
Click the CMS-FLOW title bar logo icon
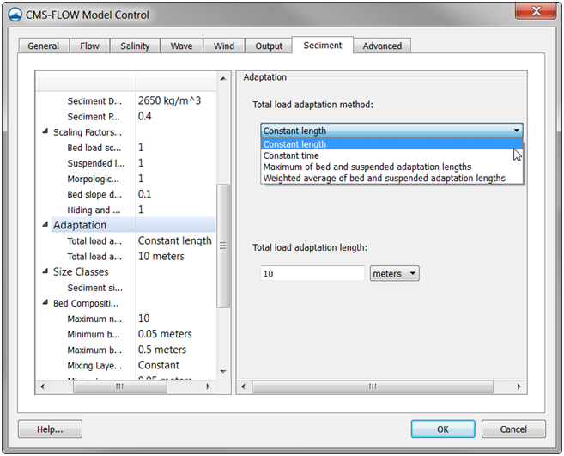[x=15, y=15]
